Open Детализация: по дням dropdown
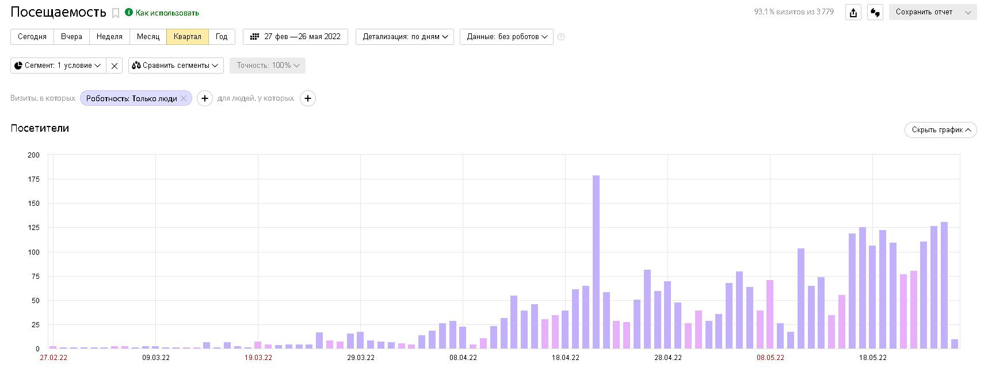The width and height of the screenshot is (988, 383). point(405,36)
